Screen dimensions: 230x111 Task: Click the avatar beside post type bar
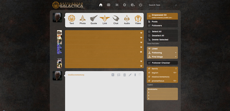tap(57, 17)
